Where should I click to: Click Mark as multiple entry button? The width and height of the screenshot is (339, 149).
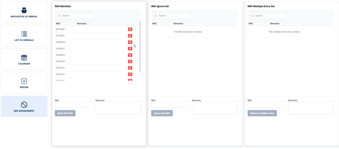(x=262, y=113)
